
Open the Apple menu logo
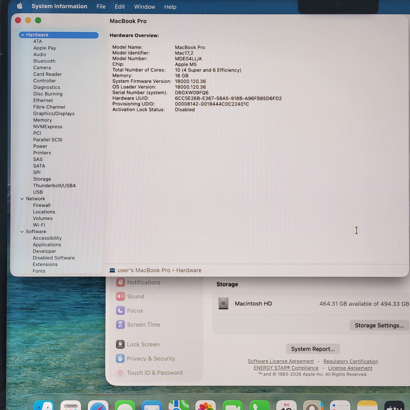20,6
